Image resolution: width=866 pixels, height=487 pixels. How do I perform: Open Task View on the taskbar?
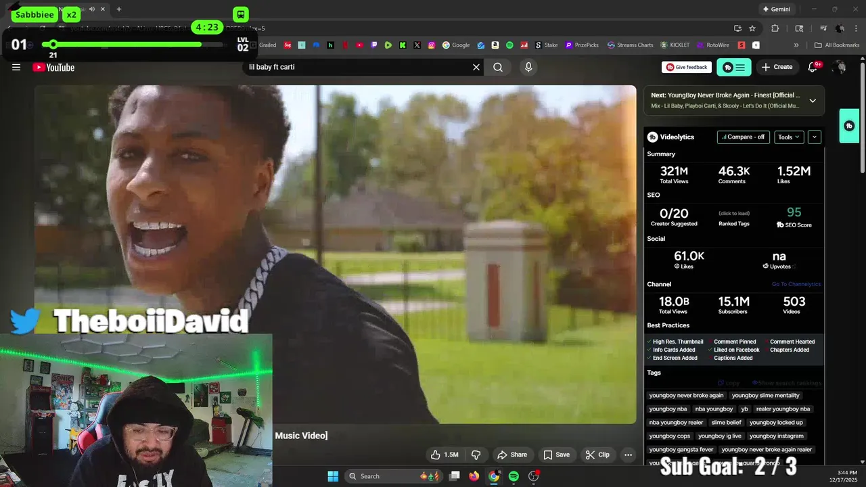click(455, 476)
